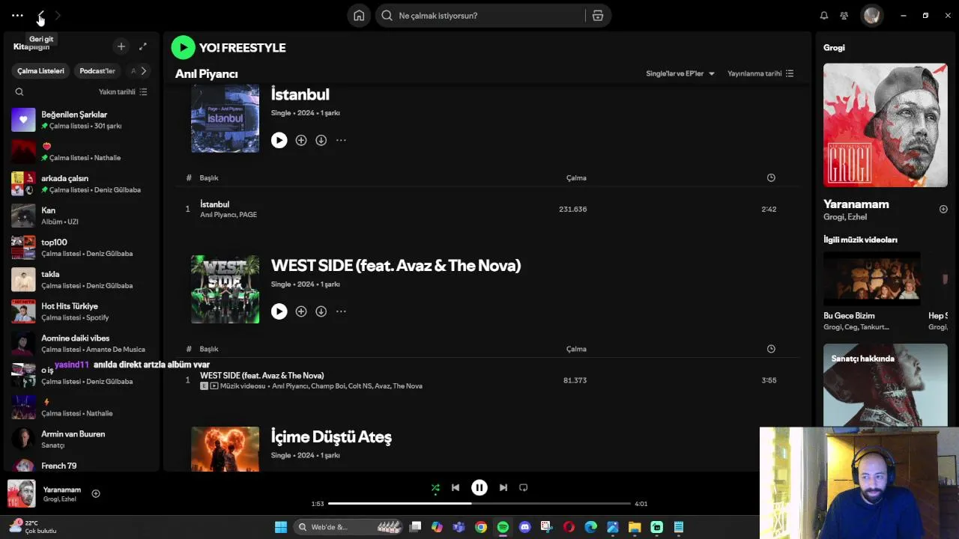Play WEST SIDE single

tap(279, 311)
